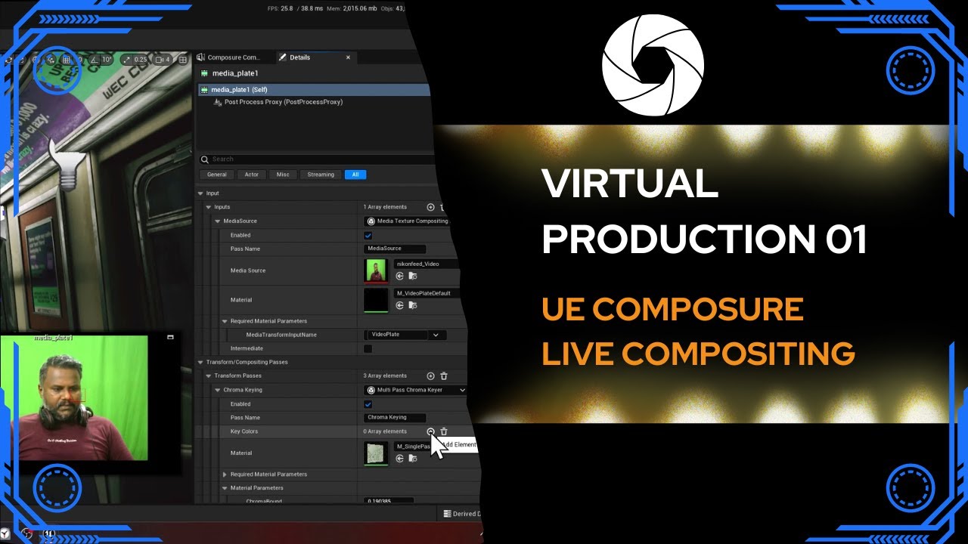Click rotation snap value 10°
Screen dimensions: 968x544
(107, 60)
